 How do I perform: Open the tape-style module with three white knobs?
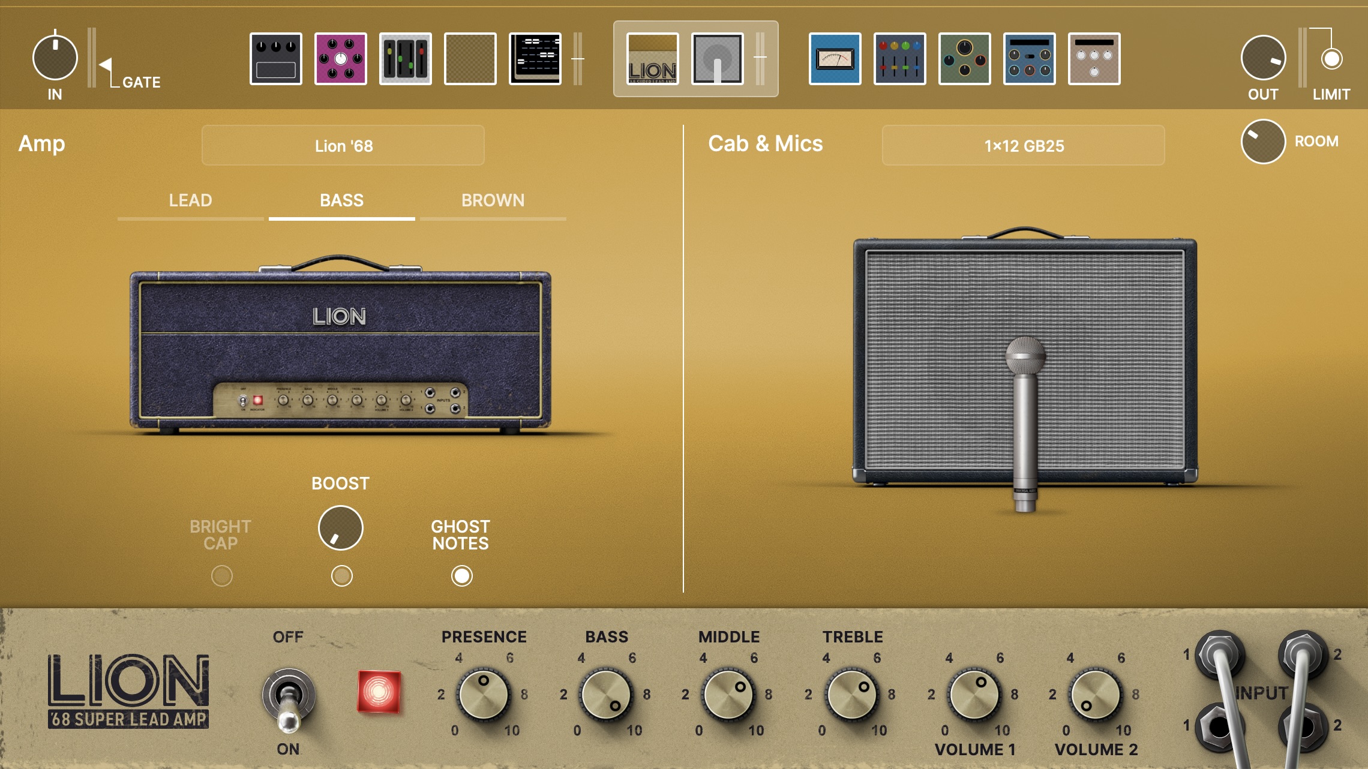coord(1093,59)
